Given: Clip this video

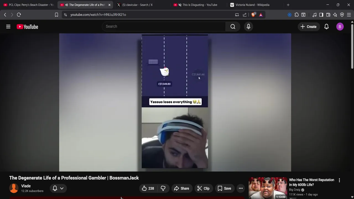Looking at the screenshot, I should click(203, 188).
